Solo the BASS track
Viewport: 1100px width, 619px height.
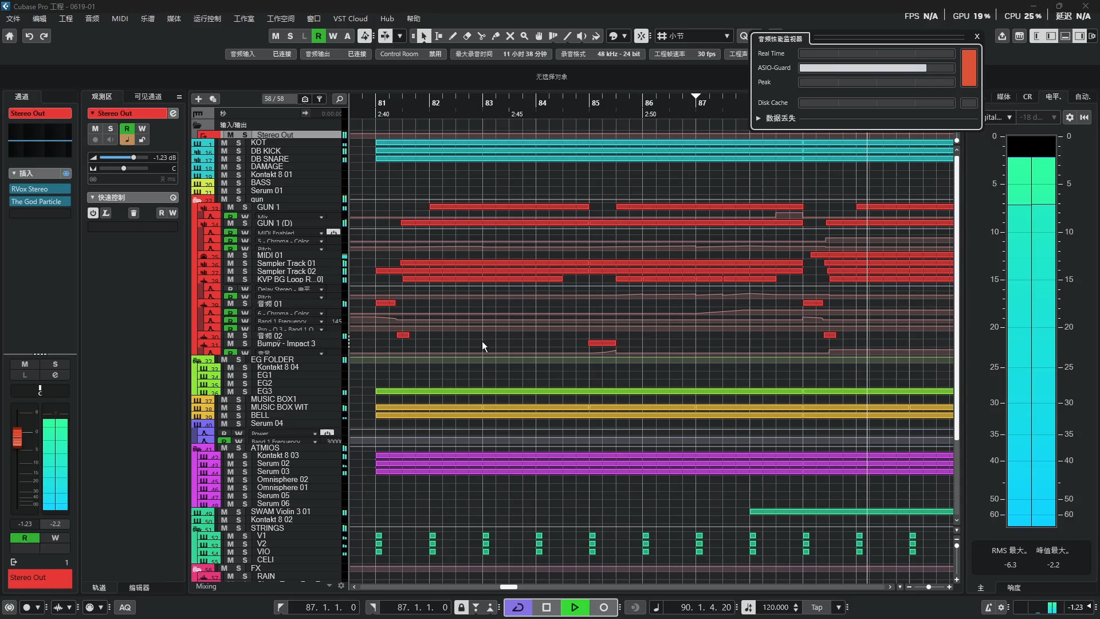[x=238, y=183]
